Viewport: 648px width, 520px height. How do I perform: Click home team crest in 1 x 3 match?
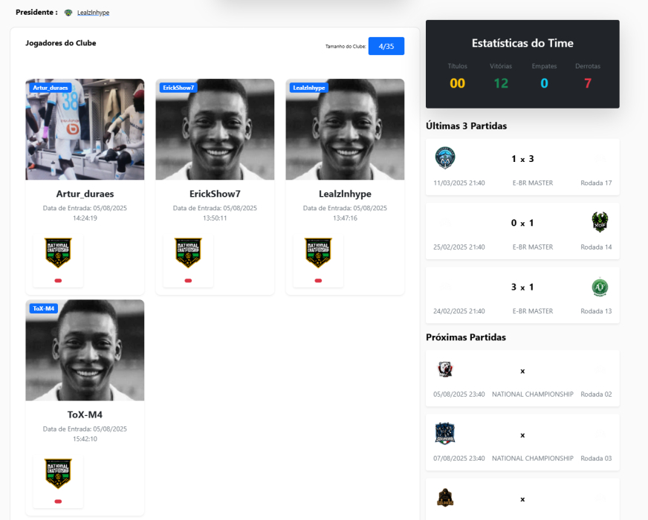pyautogui.click(x=445, y=158)
